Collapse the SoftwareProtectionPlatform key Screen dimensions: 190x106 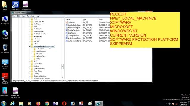pos(29,47)
